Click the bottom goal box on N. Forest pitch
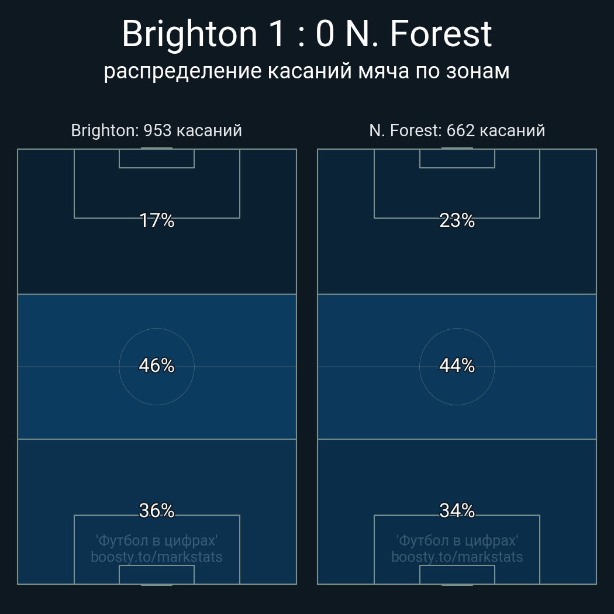This screenshot has height=614, width=614. (x=457, y=575)
